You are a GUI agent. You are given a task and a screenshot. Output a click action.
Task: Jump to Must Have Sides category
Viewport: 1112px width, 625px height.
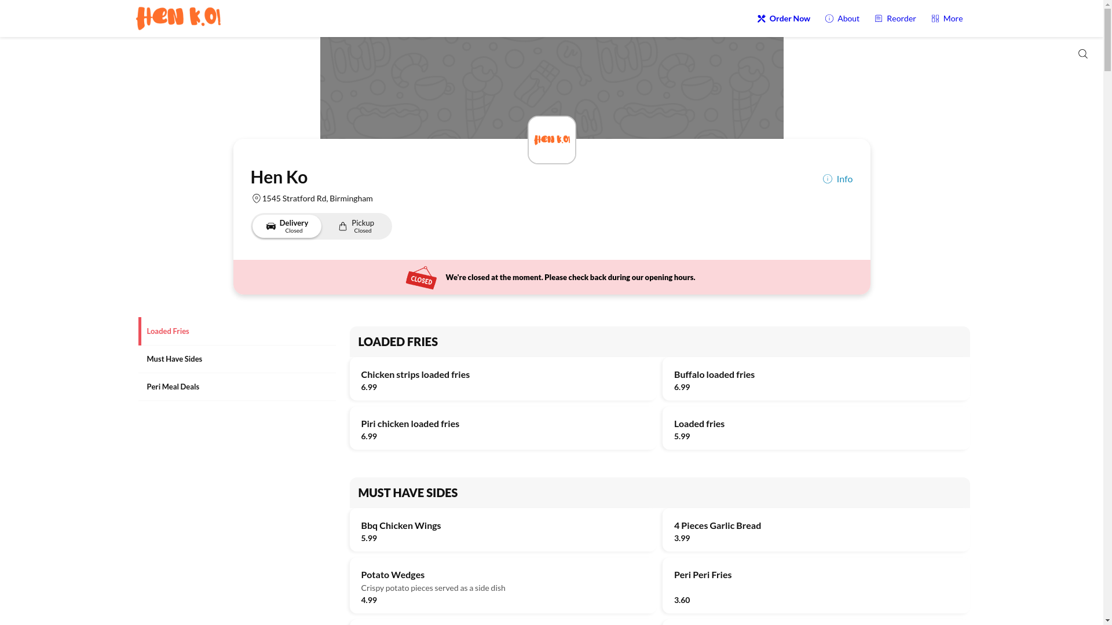(x=236, y=359)
